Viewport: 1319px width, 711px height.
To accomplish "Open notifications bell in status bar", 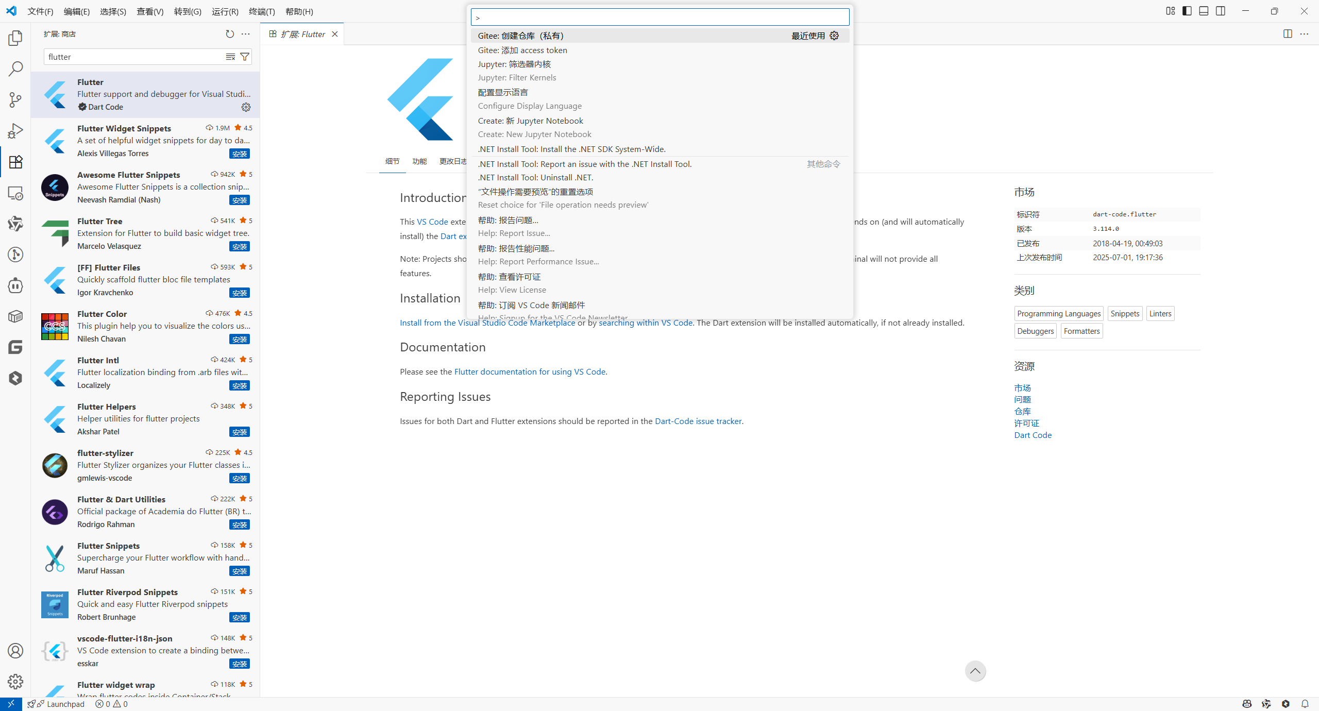I will pos(1305,704).
